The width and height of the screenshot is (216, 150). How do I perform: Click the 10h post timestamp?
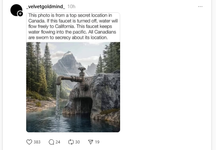coord(71,7)
